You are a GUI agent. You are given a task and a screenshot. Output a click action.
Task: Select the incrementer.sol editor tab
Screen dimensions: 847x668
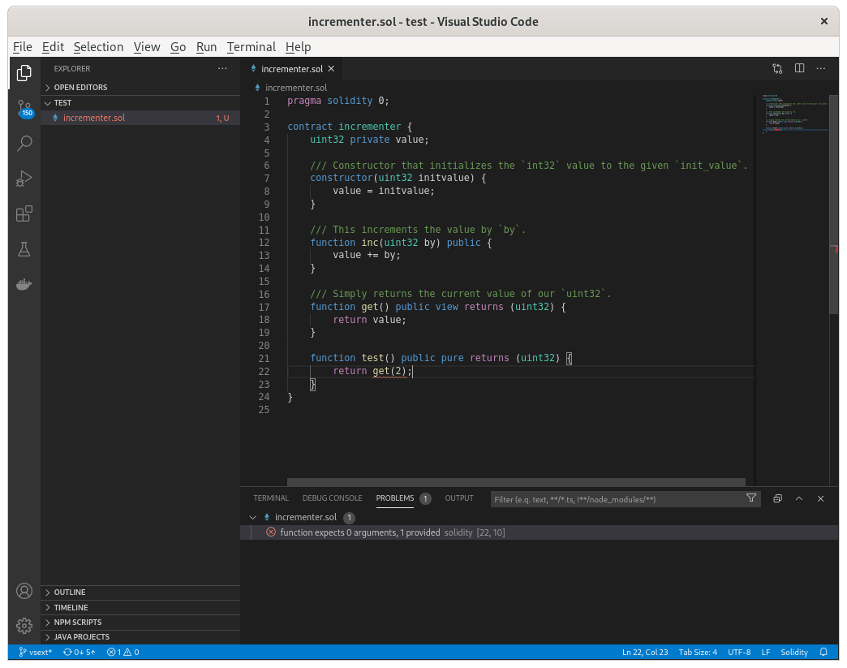pos(292,69)
